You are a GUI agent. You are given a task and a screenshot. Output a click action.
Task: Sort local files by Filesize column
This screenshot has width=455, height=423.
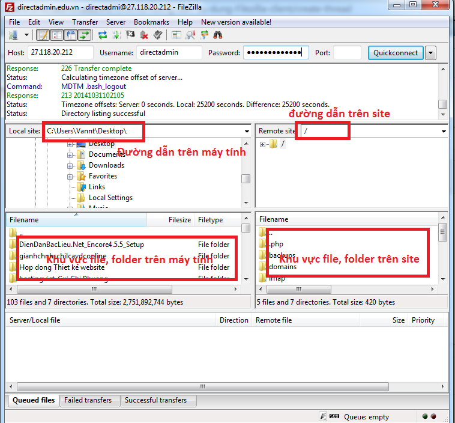pyautogui.click(x=170, y=220)
